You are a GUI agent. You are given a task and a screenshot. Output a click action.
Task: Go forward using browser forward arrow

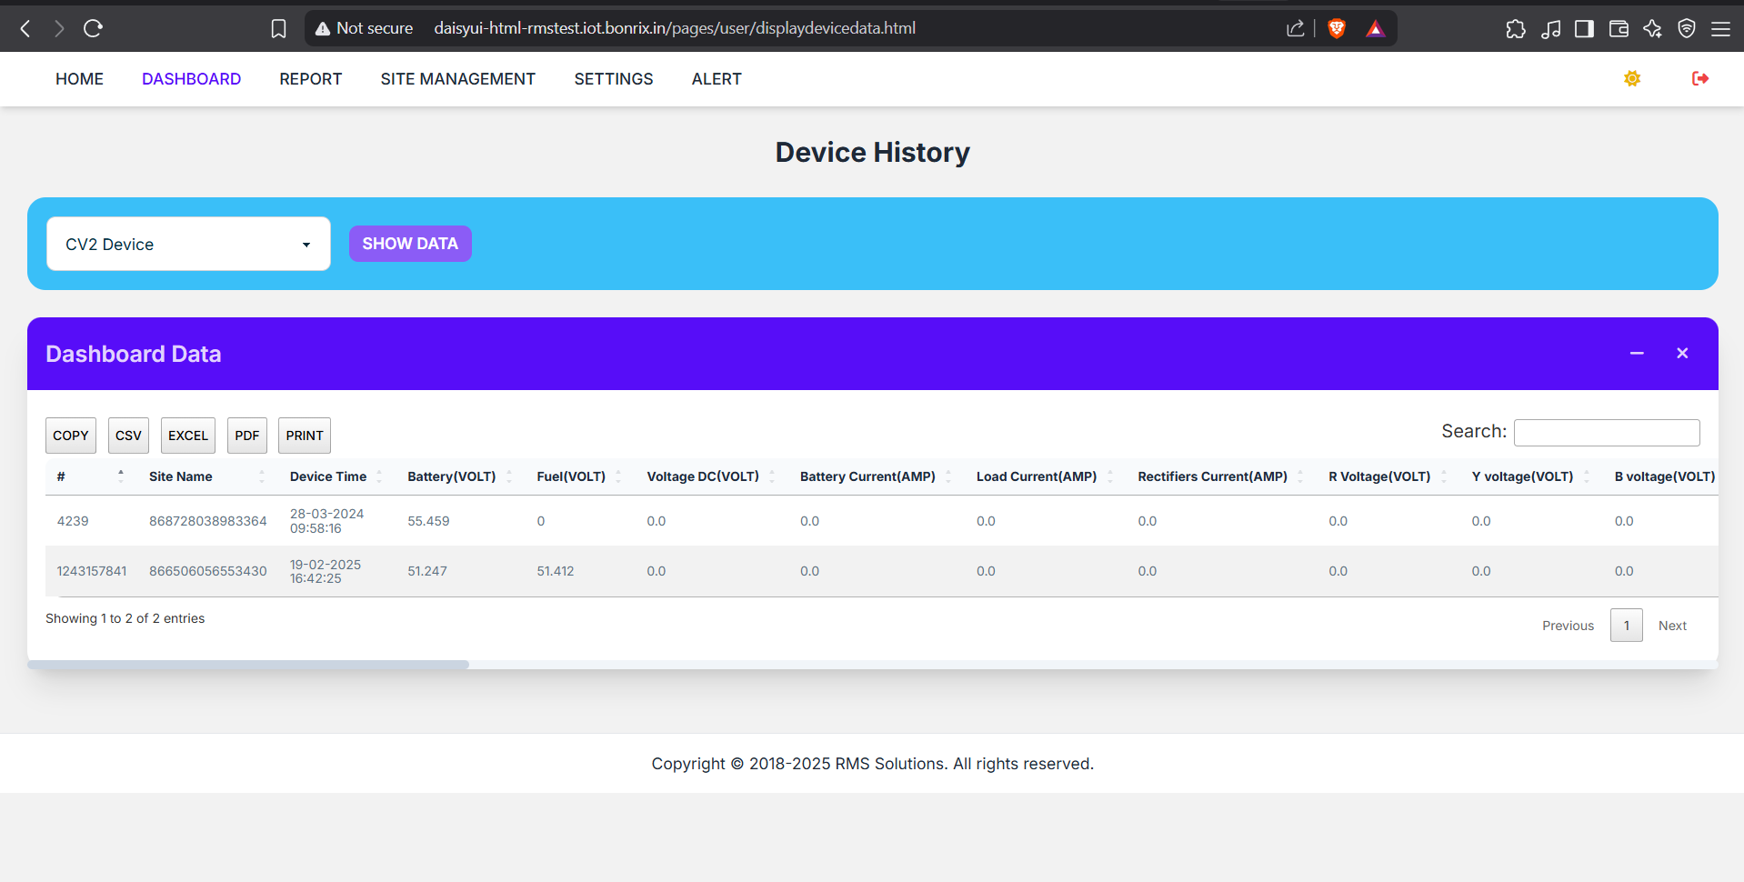[59, 28]
